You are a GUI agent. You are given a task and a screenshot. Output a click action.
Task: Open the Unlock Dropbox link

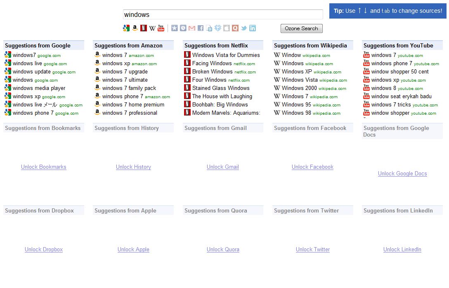(43, 249)
